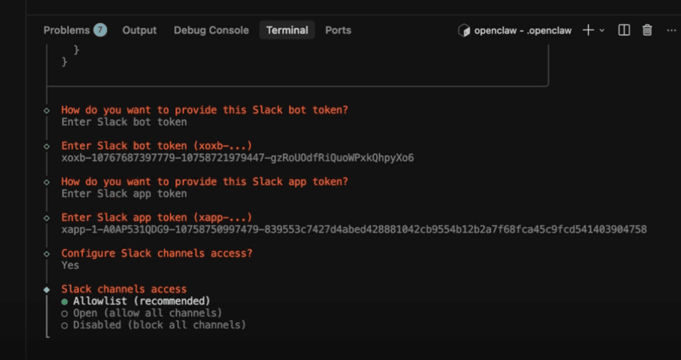The height and width of the screenshot is (360, 681).
Task: Click the Problems count badge 7
Action: pos(100,30)
